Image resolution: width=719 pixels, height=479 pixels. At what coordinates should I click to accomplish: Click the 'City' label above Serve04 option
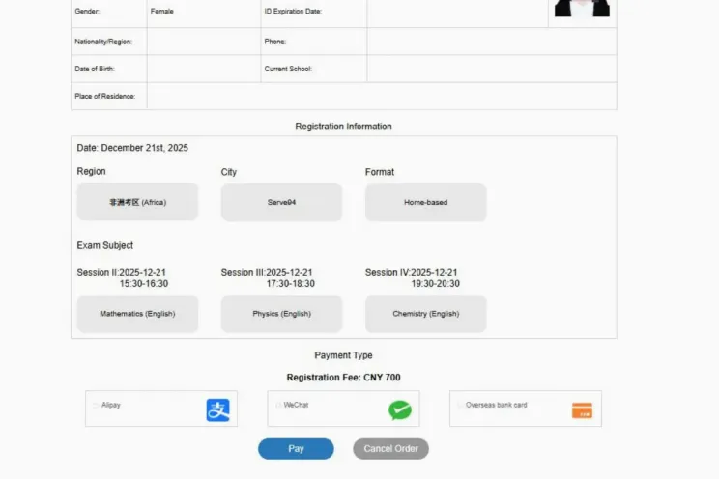(x=229, y=172)
